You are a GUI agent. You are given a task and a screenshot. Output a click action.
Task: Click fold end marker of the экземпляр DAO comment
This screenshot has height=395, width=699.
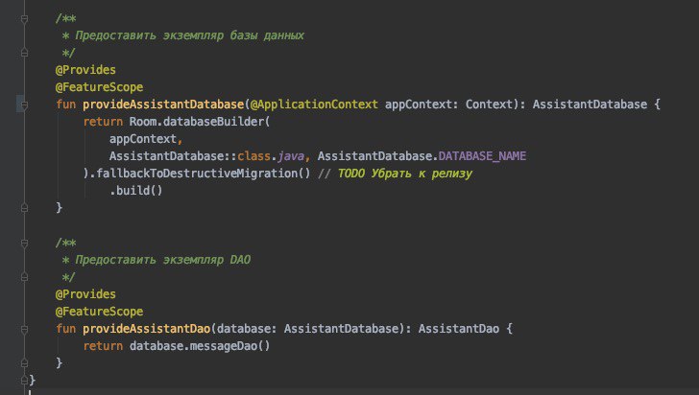pos(25,277)
